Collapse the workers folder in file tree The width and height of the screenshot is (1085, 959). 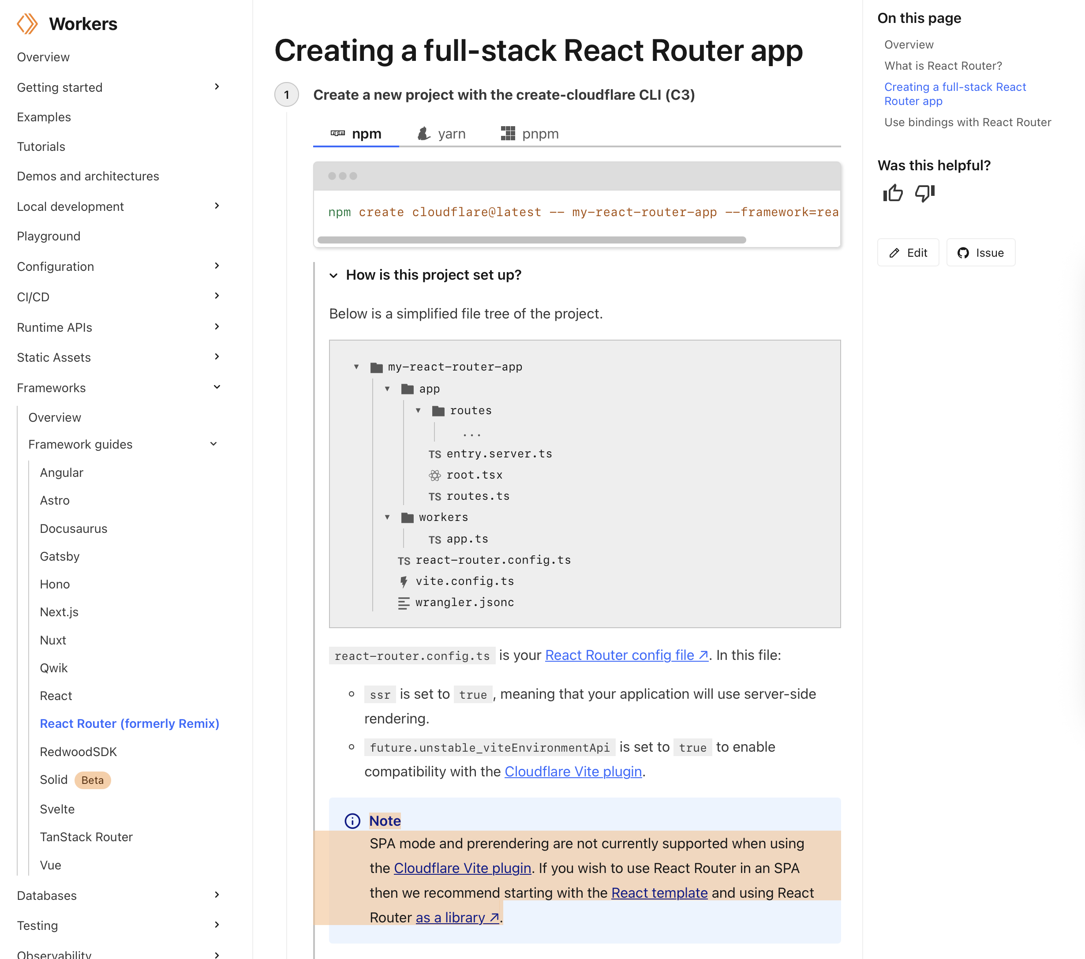click(388, 517)
